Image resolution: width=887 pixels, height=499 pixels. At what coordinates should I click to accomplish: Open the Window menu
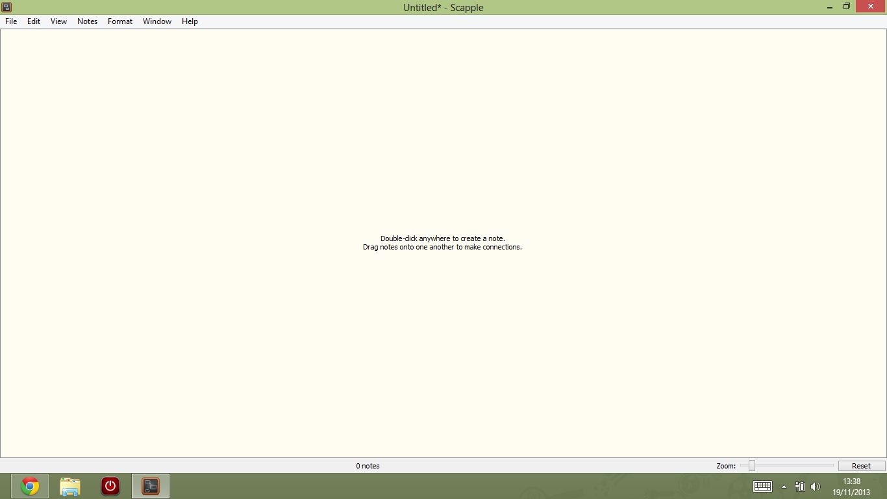[x=157, y=21]
